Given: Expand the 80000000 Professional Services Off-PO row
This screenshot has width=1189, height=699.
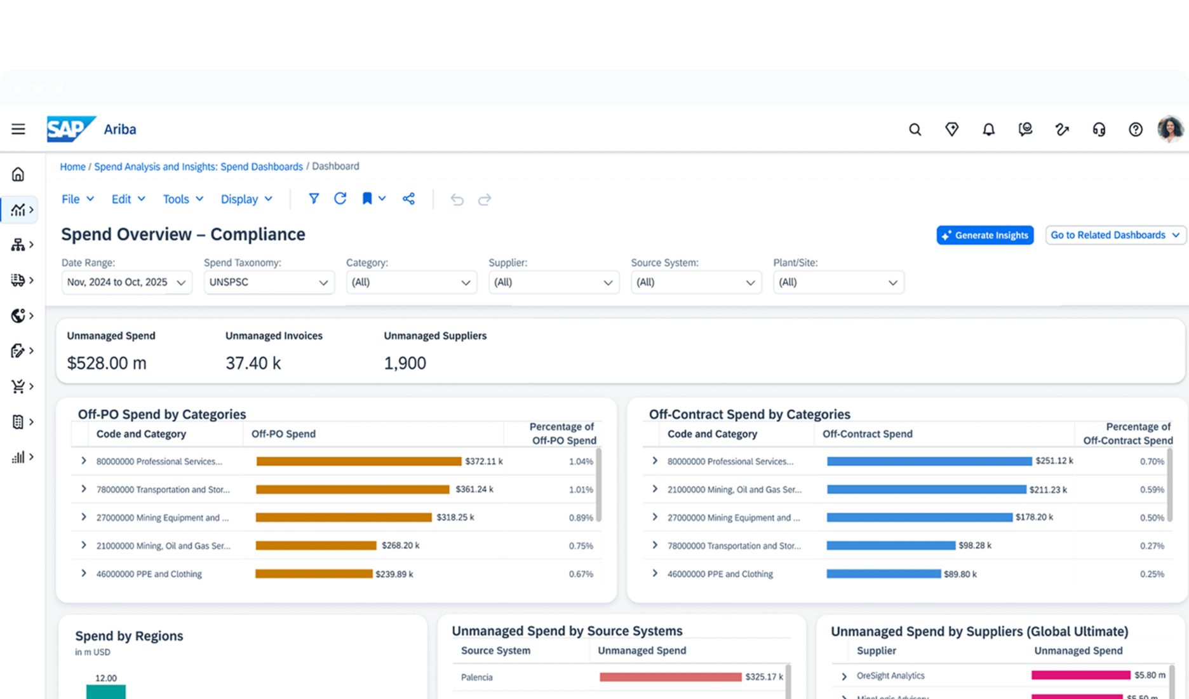Looking at the screenshot, I should click(83, 461).
